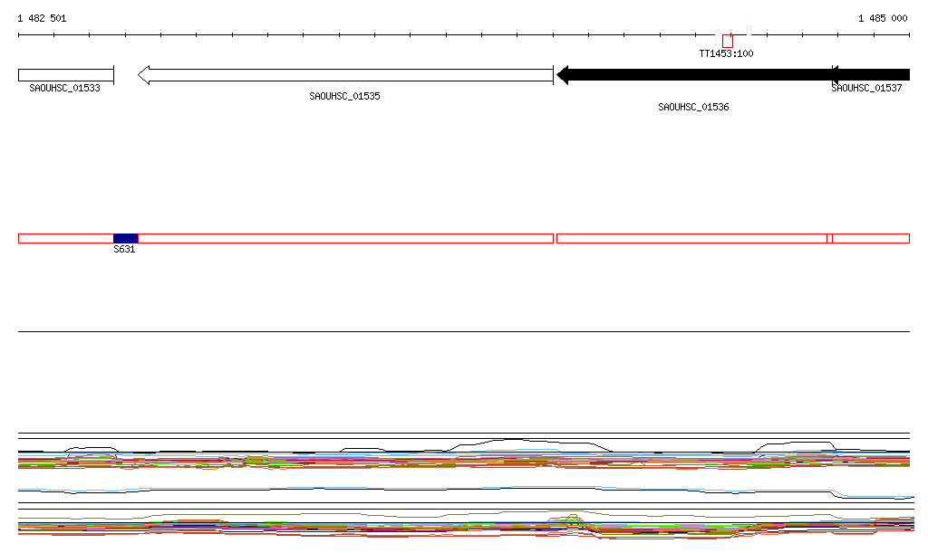Click the red-outlined segment under SAOUHSC_01533
The width and height of the screenshot is (928, 553).
65,239
